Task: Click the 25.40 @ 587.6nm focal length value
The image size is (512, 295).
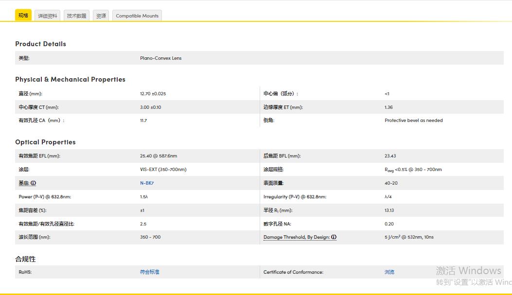Action: tap(159, 156)
